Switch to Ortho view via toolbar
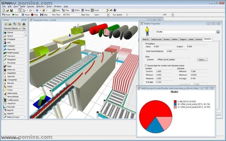Screen dimensions: 226x141 (x=76, y=10)
